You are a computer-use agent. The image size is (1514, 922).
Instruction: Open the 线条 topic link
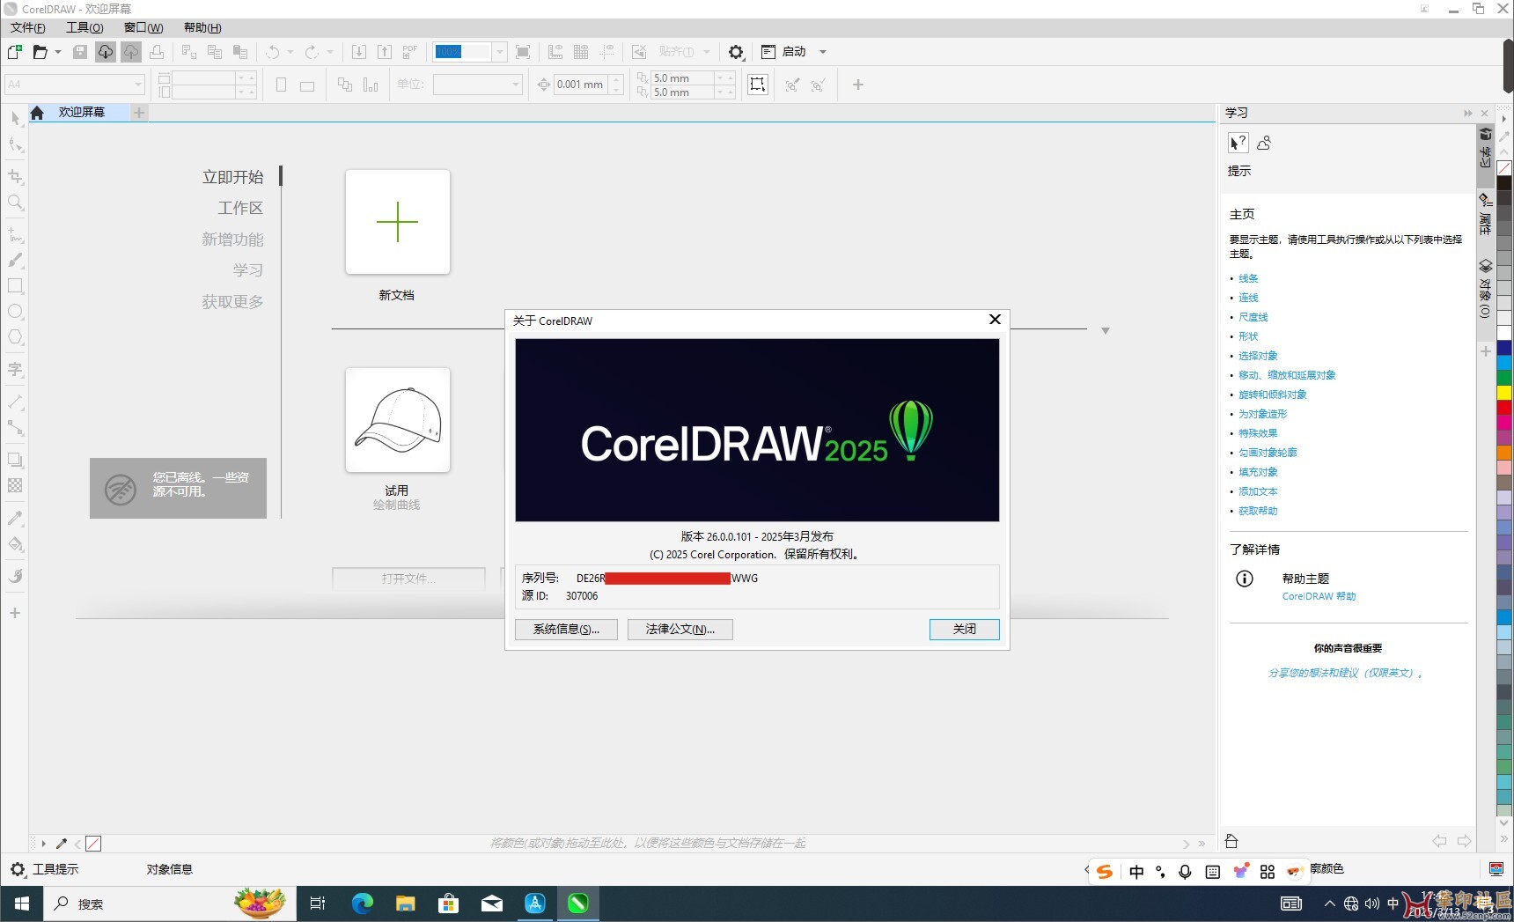1248,278
